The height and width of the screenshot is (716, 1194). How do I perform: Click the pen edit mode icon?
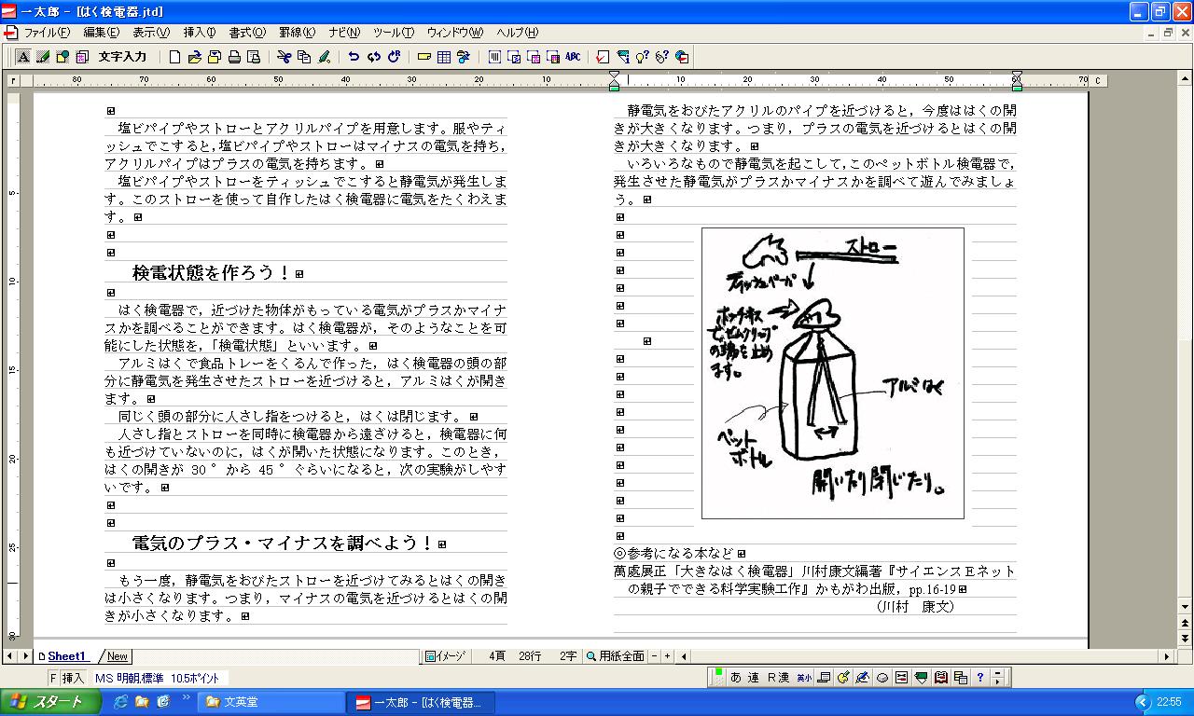(x=43, y=57)
